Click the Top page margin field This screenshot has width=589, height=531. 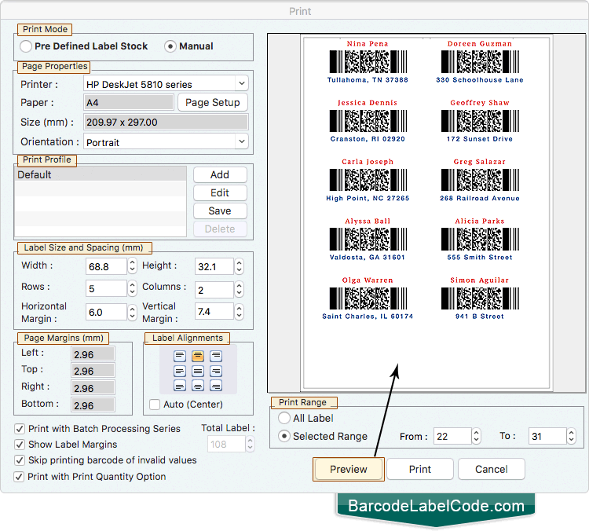click(x=93, y=371)
